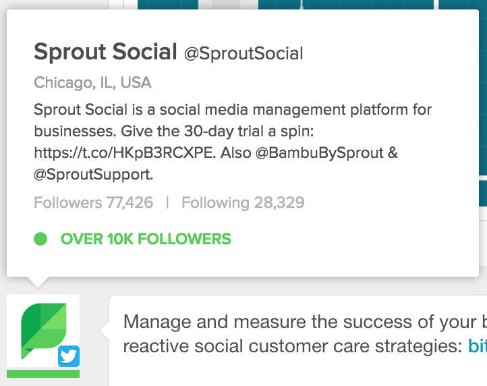Click the Sprout Social profile name heading
This screenshot has width=487, height=386.
pyautogui.click(x=106, y=51)
